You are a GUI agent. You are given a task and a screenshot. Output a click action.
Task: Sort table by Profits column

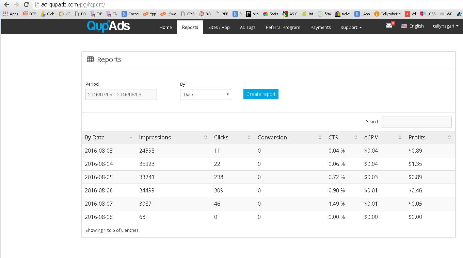tap(430, 137)
